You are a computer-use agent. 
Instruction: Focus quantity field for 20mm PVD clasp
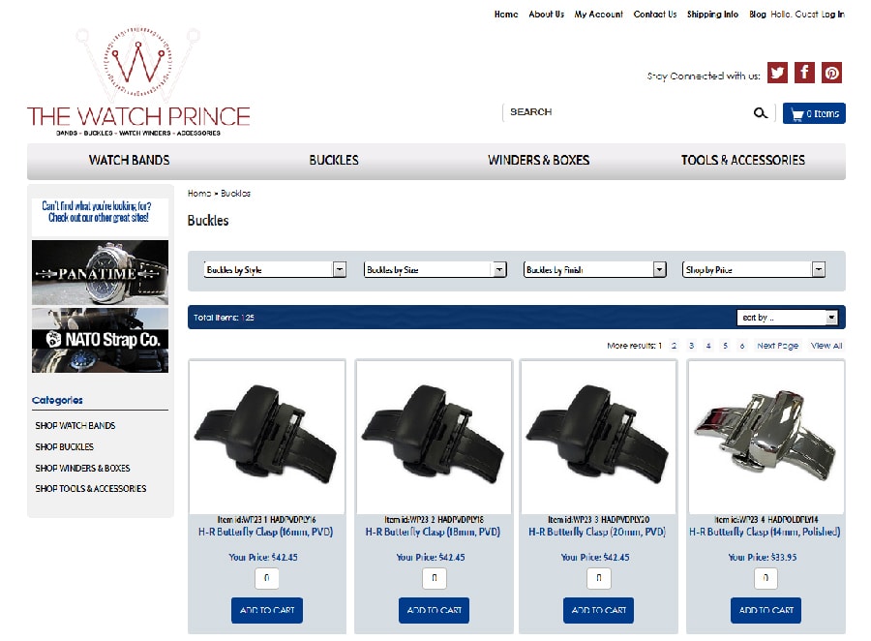coord(598,578)
